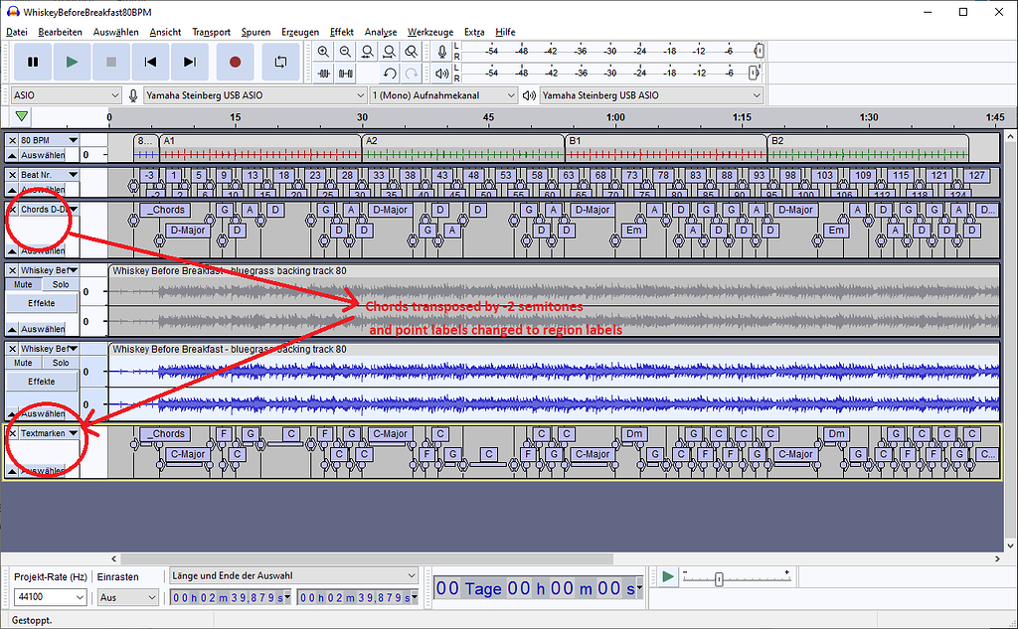Silence the selected audio

346,74
